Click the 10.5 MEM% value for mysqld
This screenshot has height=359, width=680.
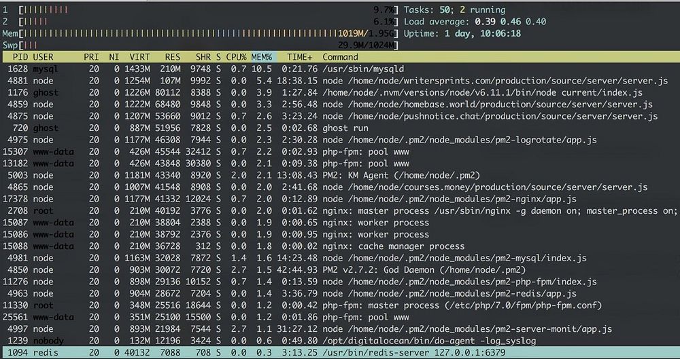pyautogui.click(x=262, y=69)
